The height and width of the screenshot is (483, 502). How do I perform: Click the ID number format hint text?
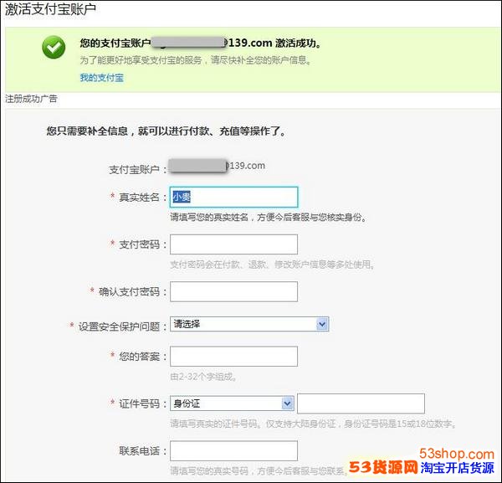click(x=313, y=424)
